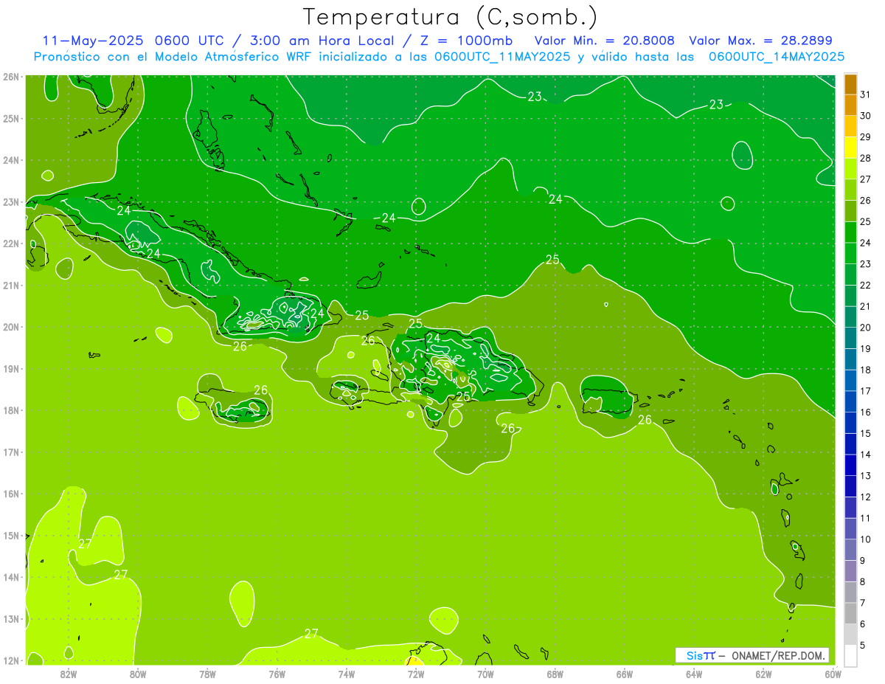This screenshot has width=885, height=684.
Task: Click the 25N latitude axis label
Action: click(x=11, y=118)
